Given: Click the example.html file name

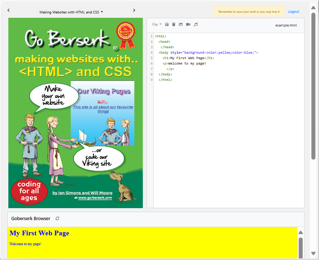Looking at the screenshot, I should pyautogui.click(x=286, y=25).
